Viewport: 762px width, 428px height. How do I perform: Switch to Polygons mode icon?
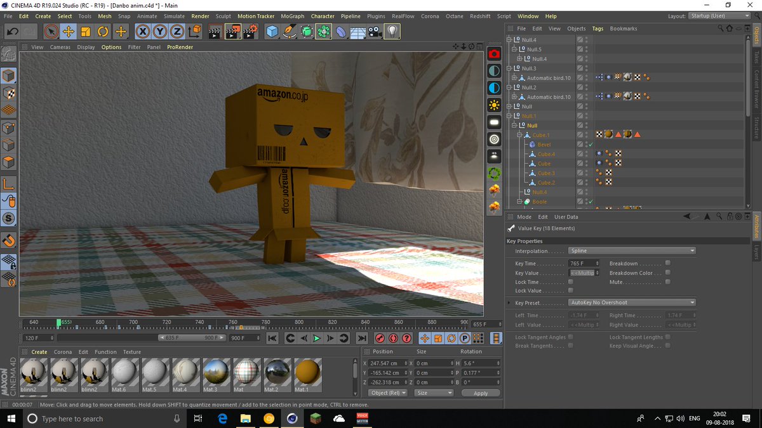click(x=9, y=162)
